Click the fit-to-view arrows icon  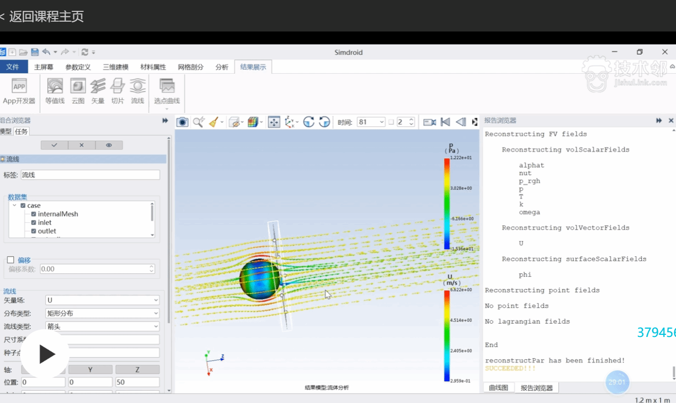(x=274, y=122)
